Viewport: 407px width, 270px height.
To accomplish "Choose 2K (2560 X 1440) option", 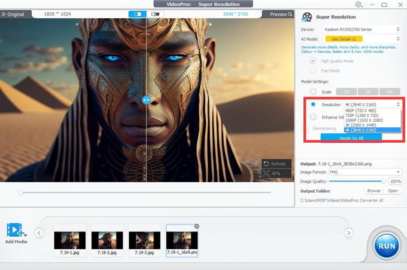I will [x=372, y=125].
